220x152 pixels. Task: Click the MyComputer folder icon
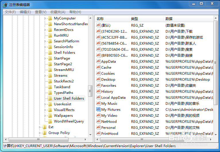[50, 18]
